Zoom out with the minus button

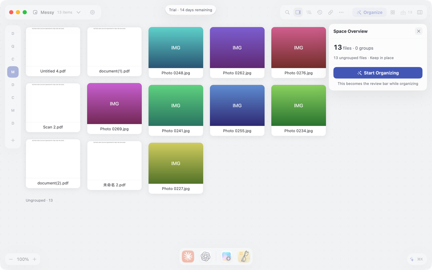pyautogui.click(x=11, y=259)
